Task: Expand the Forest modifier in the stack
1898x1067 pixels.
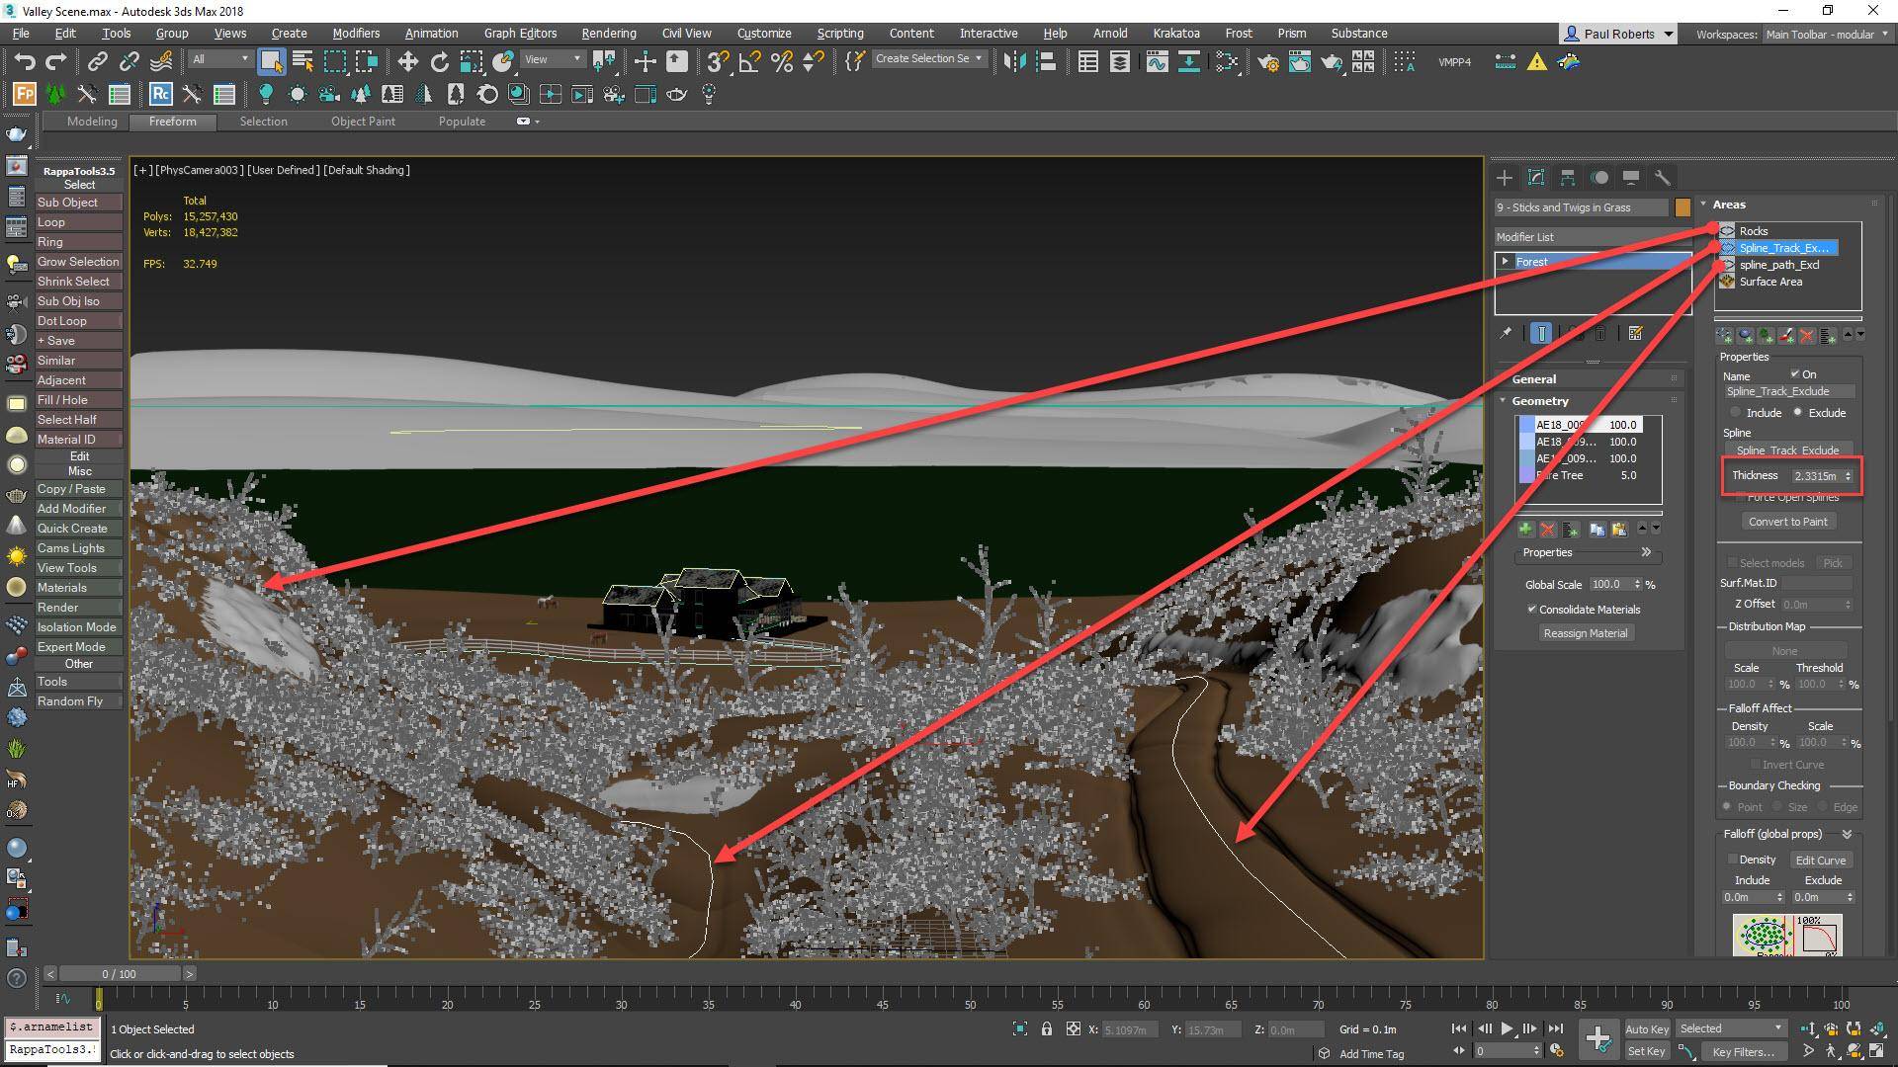Action: 1507,261
